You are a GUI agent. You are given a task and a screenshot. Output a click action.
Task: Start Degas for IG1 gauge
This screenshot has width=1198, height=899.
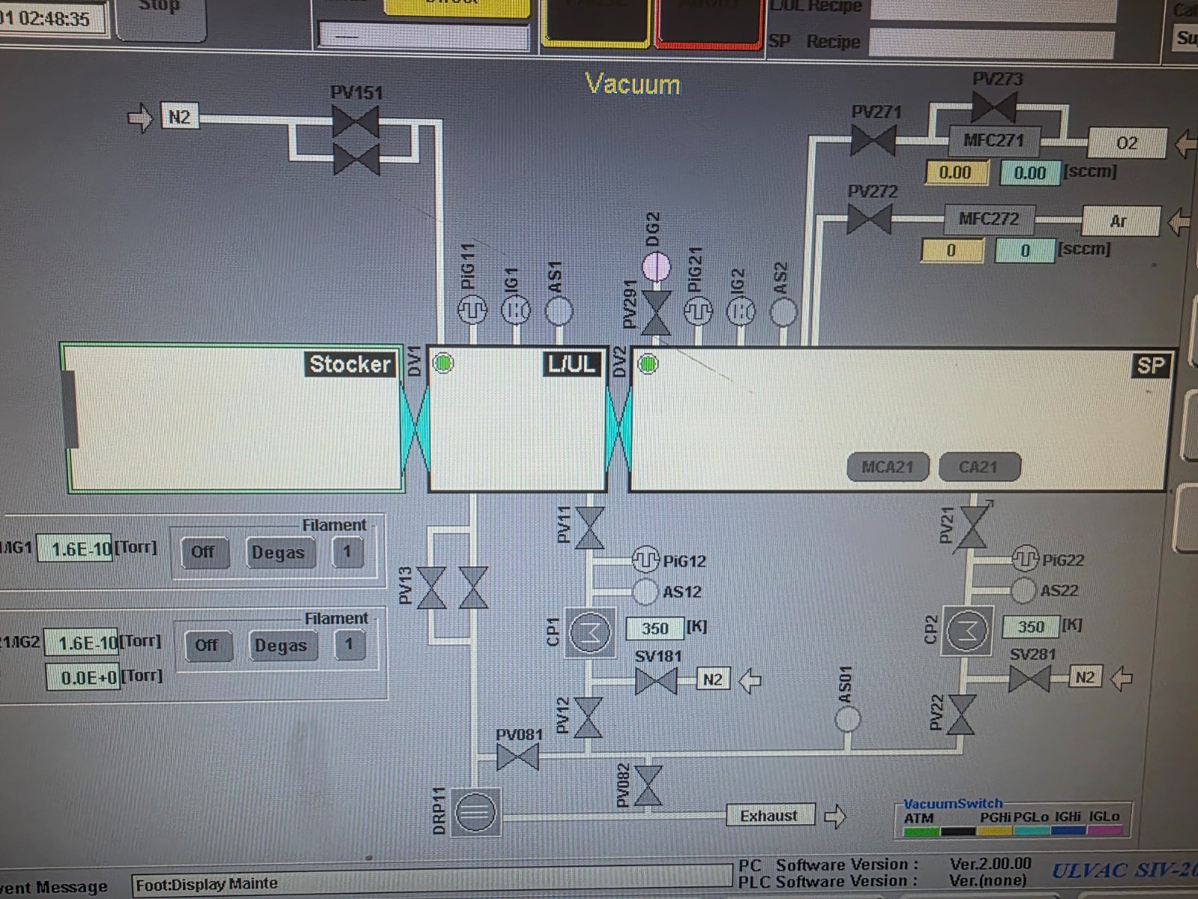[279, 553]
